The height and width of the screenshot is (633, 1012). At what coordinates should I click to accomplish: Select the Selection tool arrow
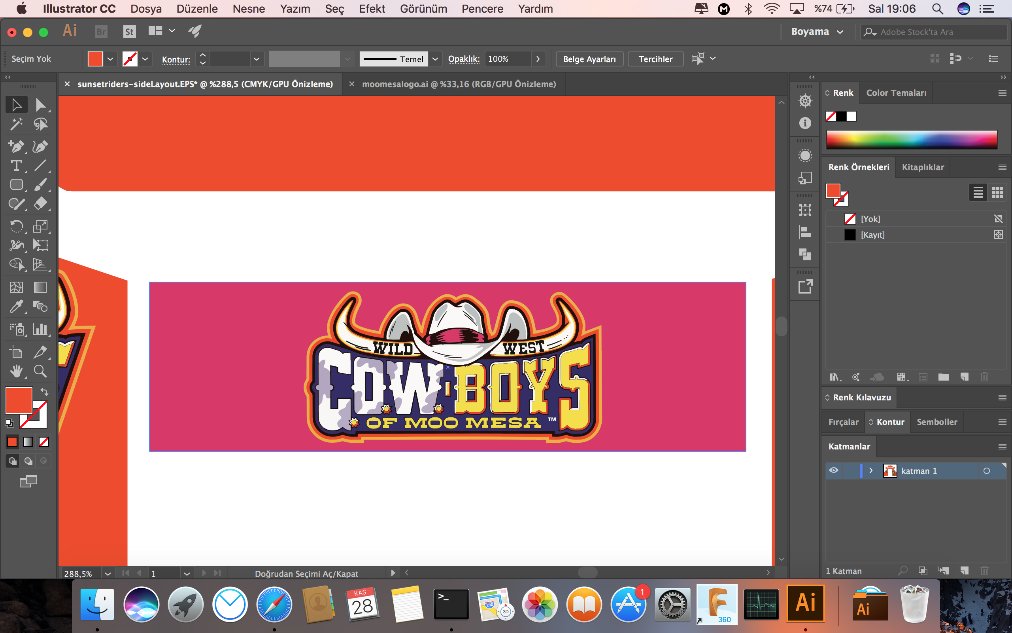(17, 105)
